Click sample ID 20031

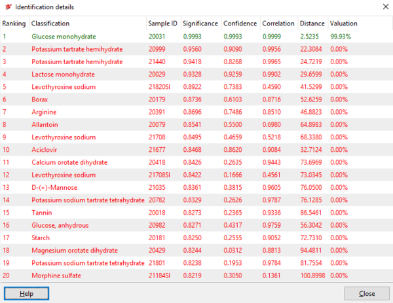click(x=157, y=37)
